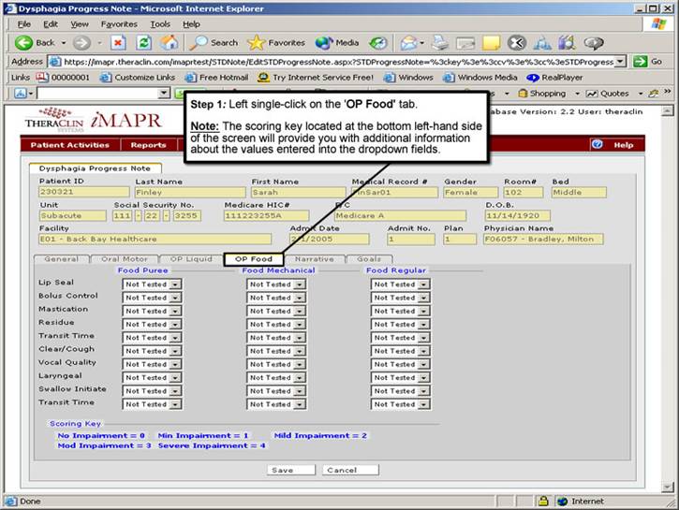
Task: Go to the browser Home page icon
Action: [x=169, y=43]
